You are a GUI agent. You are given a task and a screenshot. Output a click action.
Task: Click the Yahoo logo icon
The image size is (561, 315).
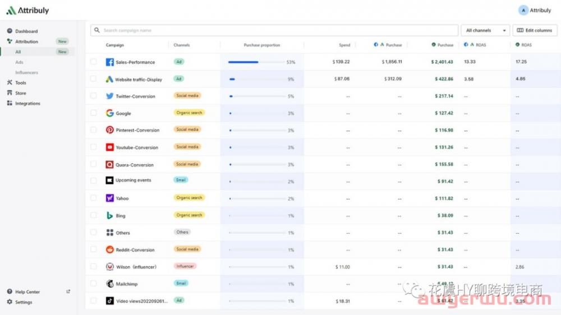(x=110, y=198)
